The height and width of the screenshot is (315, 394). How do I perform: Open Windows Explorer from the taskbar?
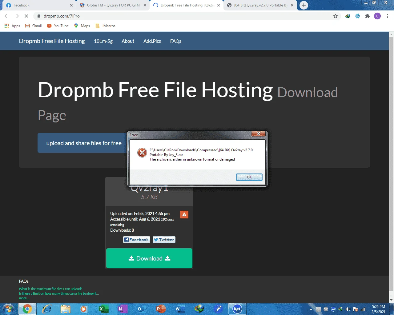[66, 309]
